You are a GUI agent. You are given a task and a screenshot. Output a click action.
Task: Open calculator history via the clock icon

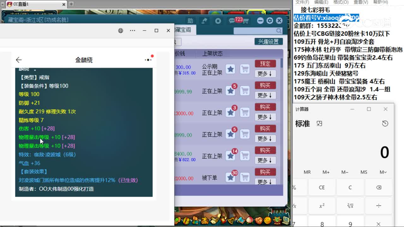(385, 124)
